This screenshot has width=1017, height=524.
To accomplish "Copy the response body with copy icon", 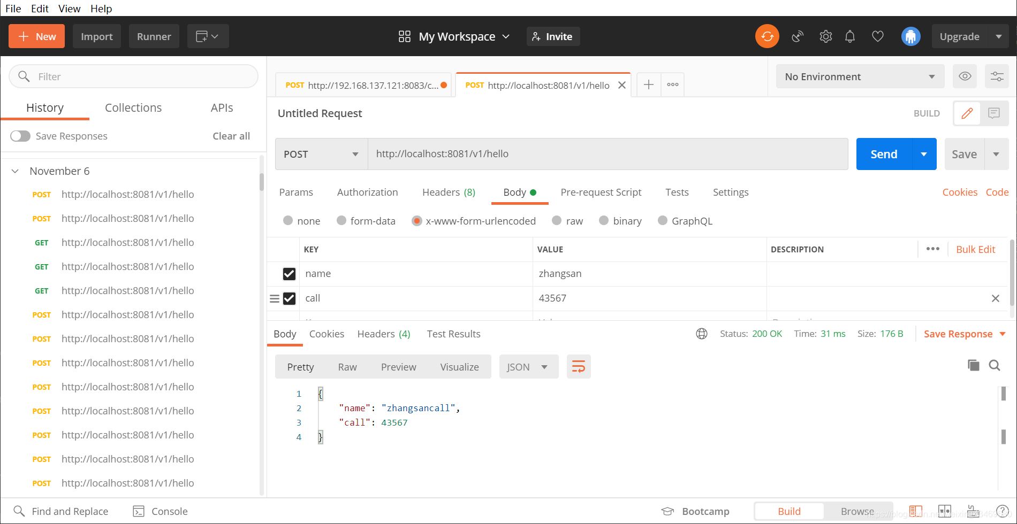I will [973, 366].
